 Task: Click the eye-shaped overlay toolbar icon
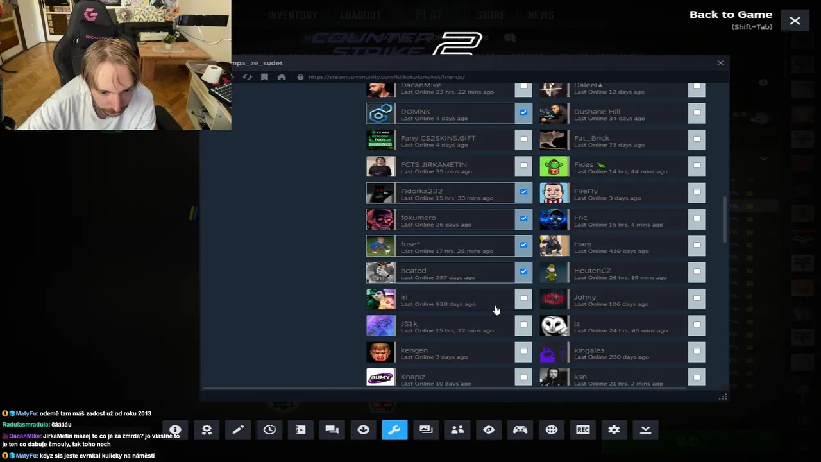tap(489, 430)
